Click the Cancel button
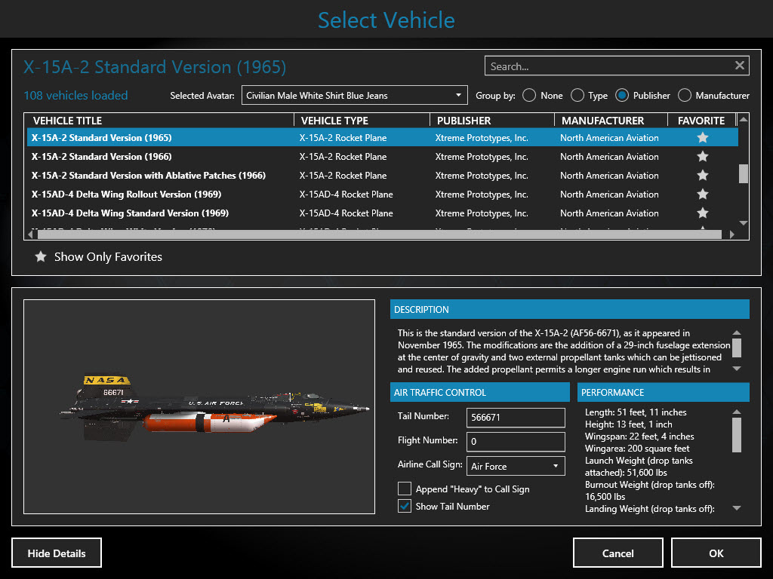Image resolution: width=773 pixels, height=579 pixels. [617, 553]
